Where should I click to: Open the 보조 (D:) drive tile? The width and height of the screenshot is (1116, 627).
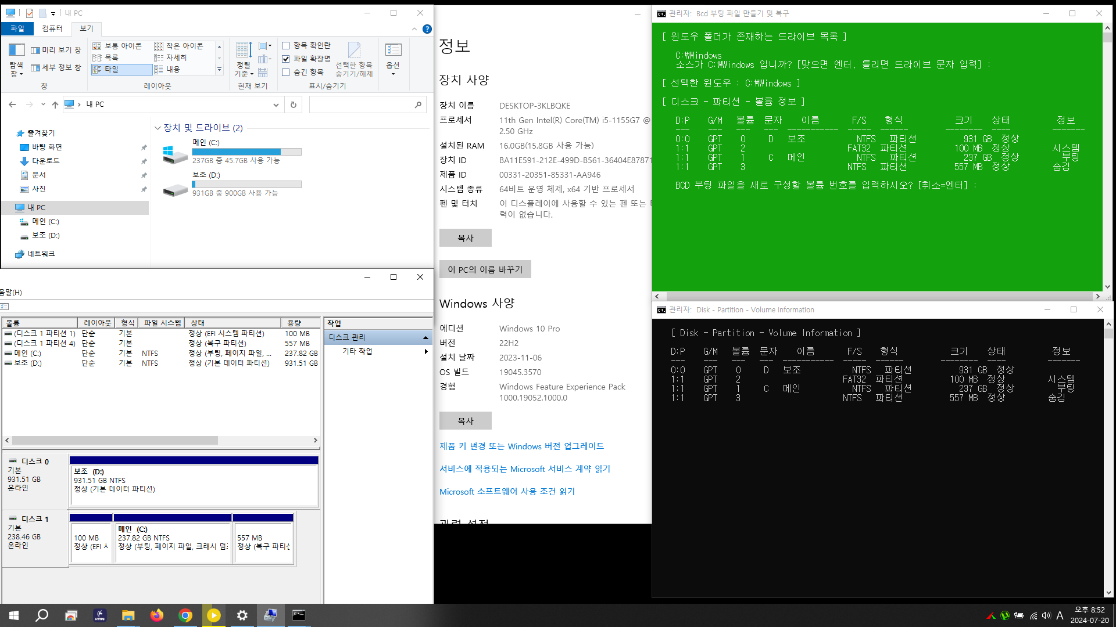(231, 184)
